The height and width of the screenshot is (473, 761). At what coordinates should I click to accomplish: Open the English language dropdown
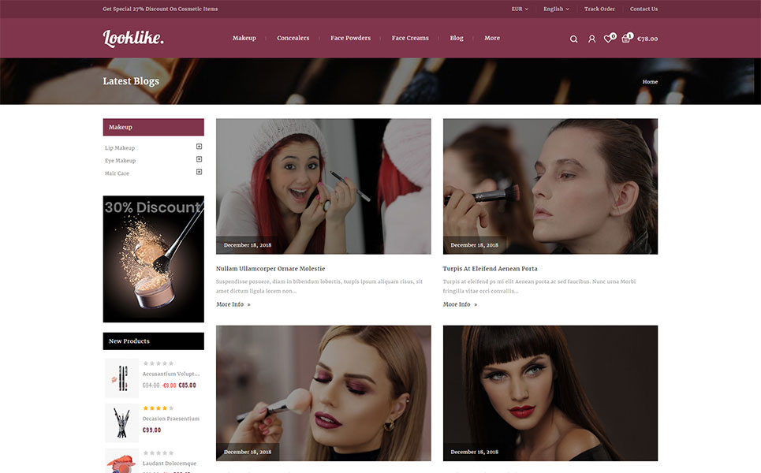[556, 9]
